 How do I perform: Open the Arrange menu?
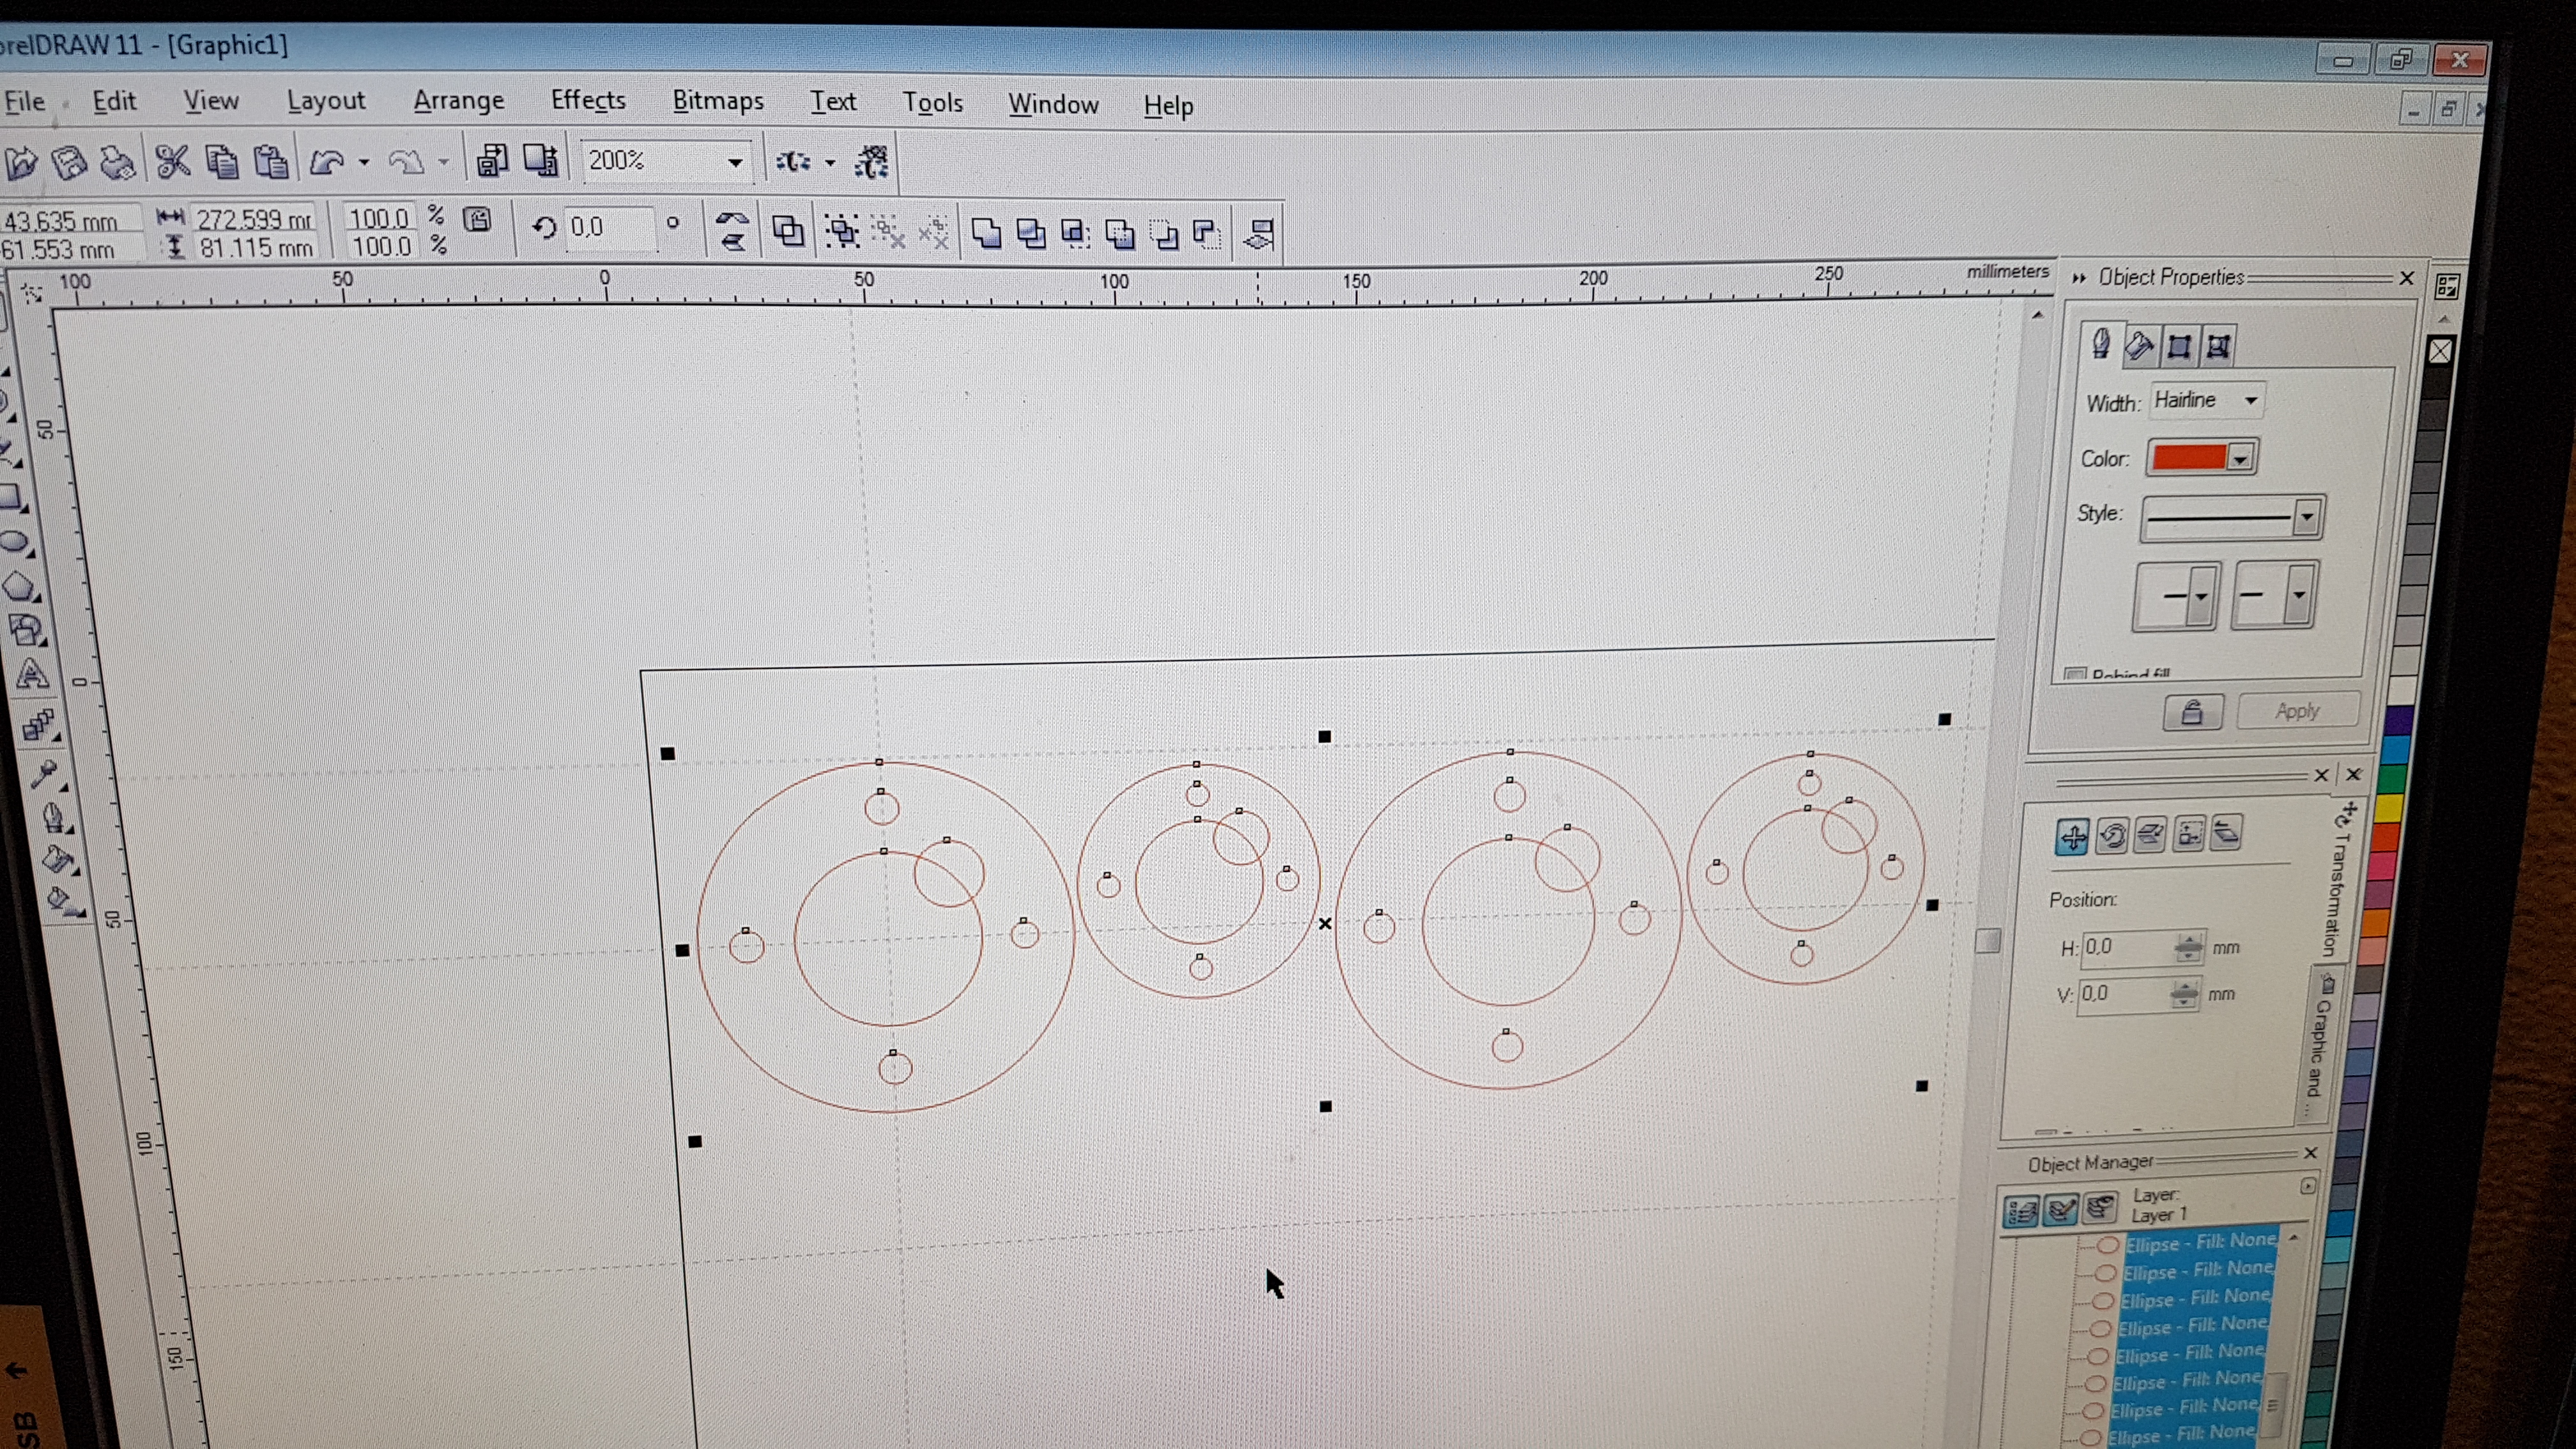(x=458, y=101)
